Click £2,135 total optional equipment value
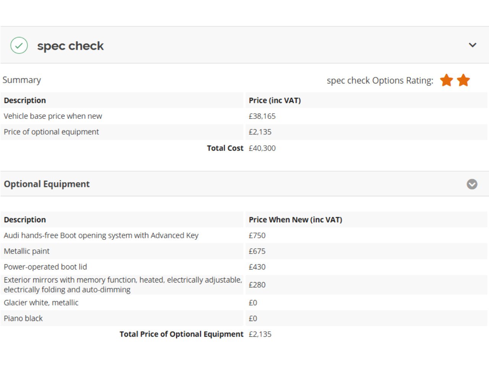The height and width of the screenshot is (366, 489). pos(260,334)
